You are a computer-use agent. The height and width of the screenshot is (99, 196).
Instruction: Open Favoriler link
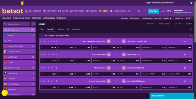coord(150,24)
